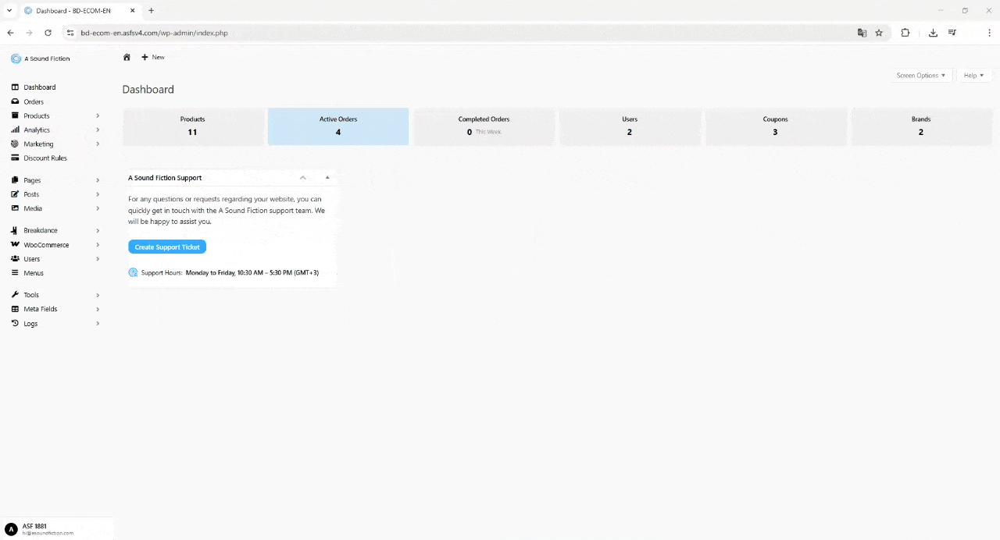Click the Marketing megaphone icon
This screenshot has height=540, width=1000.
(15, 144)
